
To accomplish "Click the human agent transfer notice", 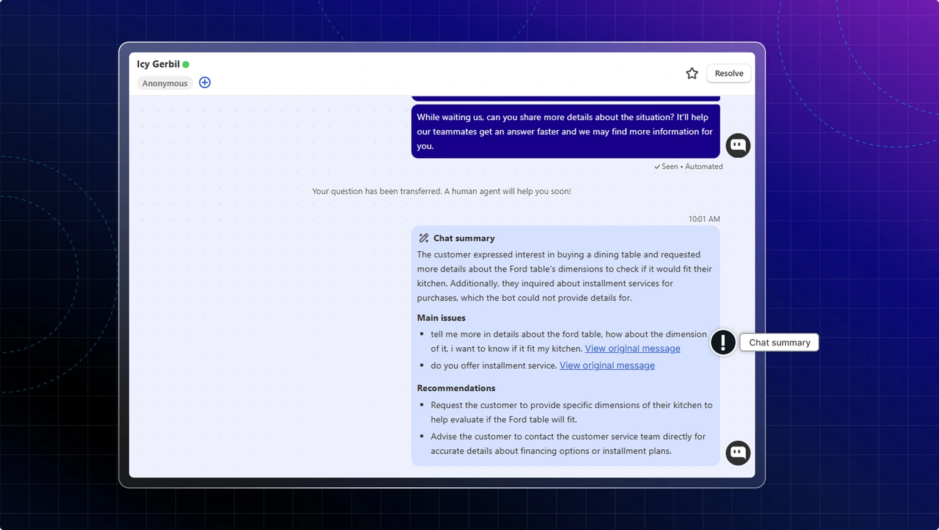I will point(441,191).
